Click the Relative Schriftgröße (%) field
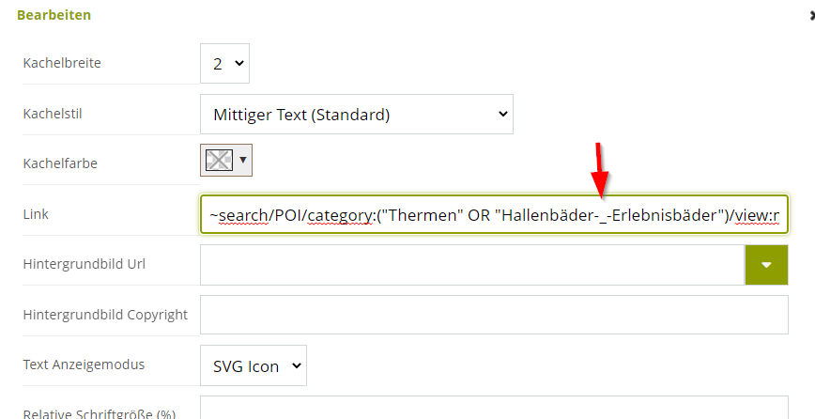The height and width of the screenshot is (419, 815). click(x=494, y=408)
